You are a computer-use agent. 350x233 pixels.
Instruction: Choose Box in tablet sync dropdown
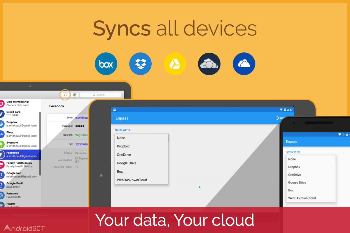click(x=142, y=172)
